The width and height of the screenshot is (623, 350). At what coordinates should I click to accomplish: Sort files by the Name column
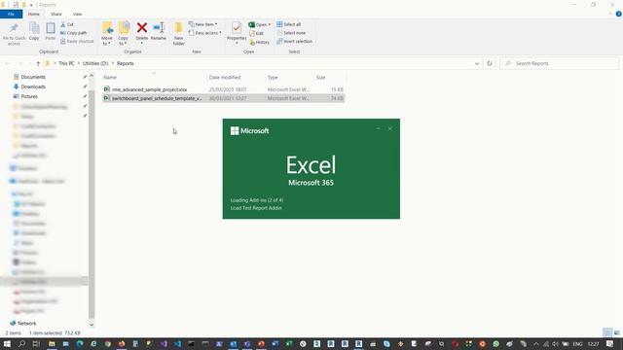(x=154, y=78)
